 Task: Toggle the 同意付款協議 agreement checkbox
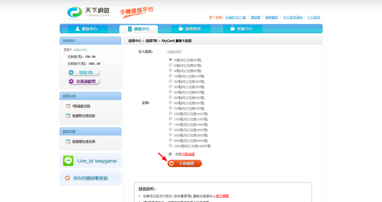coord(170,154)
